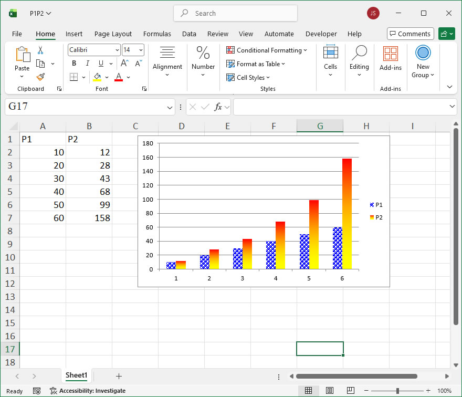Select the Format Painter brush icon
Image resolution: width=462 pixels, height=397 pixels.
tap(40, 77)
